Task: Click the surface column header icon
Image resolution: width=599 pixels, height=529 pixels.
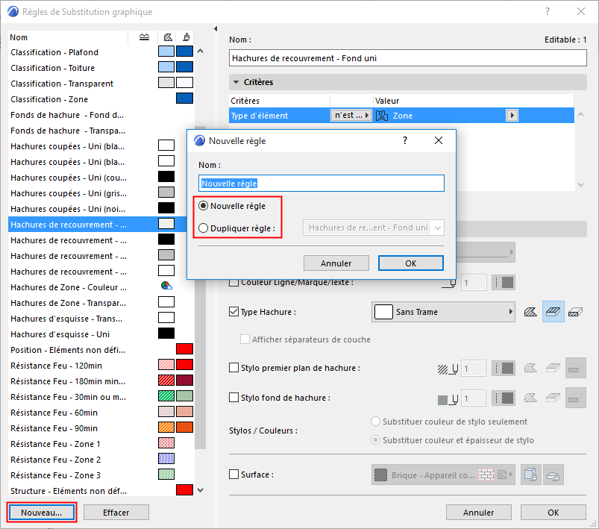Action: [x=186, y=37]
